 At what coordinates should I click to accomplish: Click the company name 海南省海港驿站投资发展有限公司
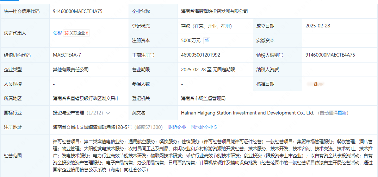coord(214,11)
